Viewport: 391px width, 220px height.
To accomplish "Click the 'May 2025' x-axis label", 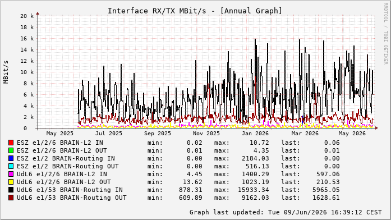I will pyautogui.click(x=60, y=134).
